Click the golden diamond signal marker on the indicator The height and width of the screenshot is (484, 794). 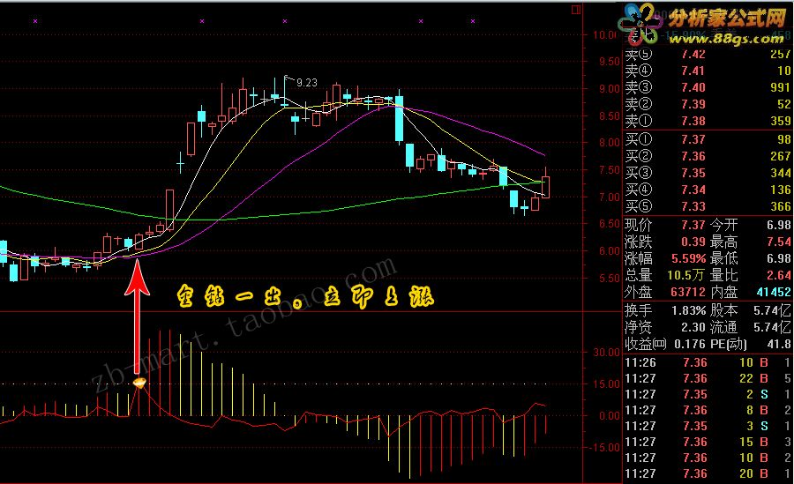pyautogui.click(x=139, y=383)
